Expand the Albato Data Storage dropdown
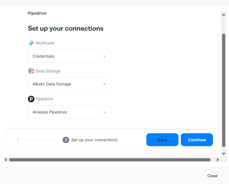Screen dimensions: 229x184 point(69,84)
